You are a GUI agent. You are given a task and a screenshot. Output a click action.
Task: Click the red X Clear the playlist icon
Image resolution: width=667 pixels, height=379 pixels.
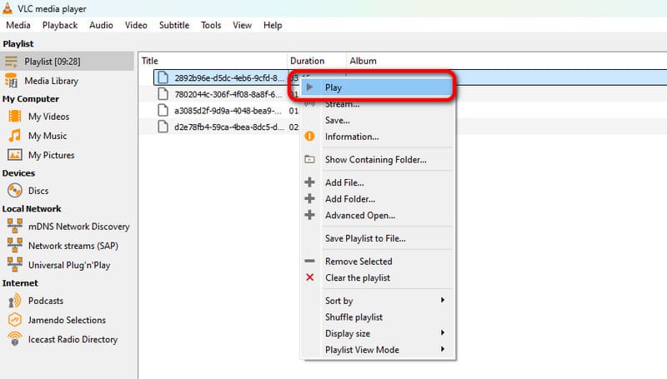tap(310, 277)
